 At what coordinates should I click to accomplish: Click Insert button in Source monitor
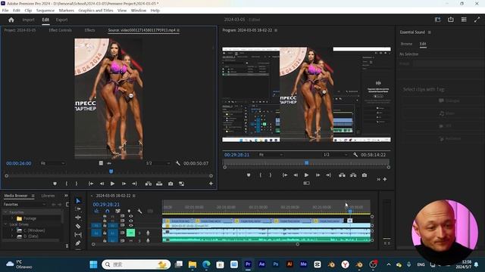149,184
